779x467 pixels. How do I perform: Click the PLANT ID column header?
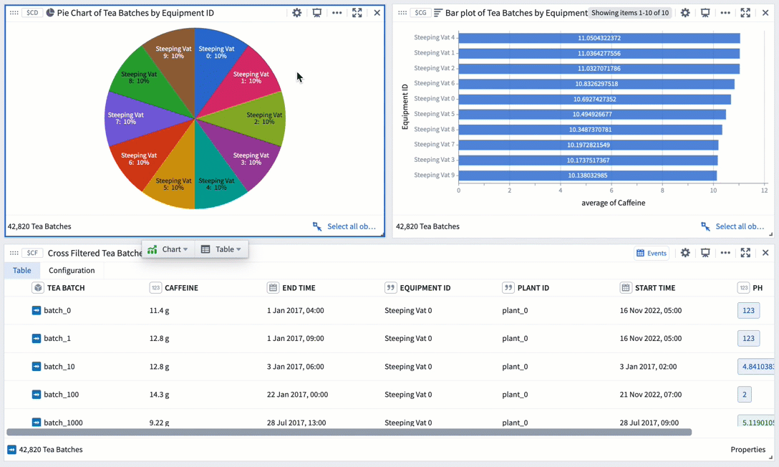click(533, 288)
